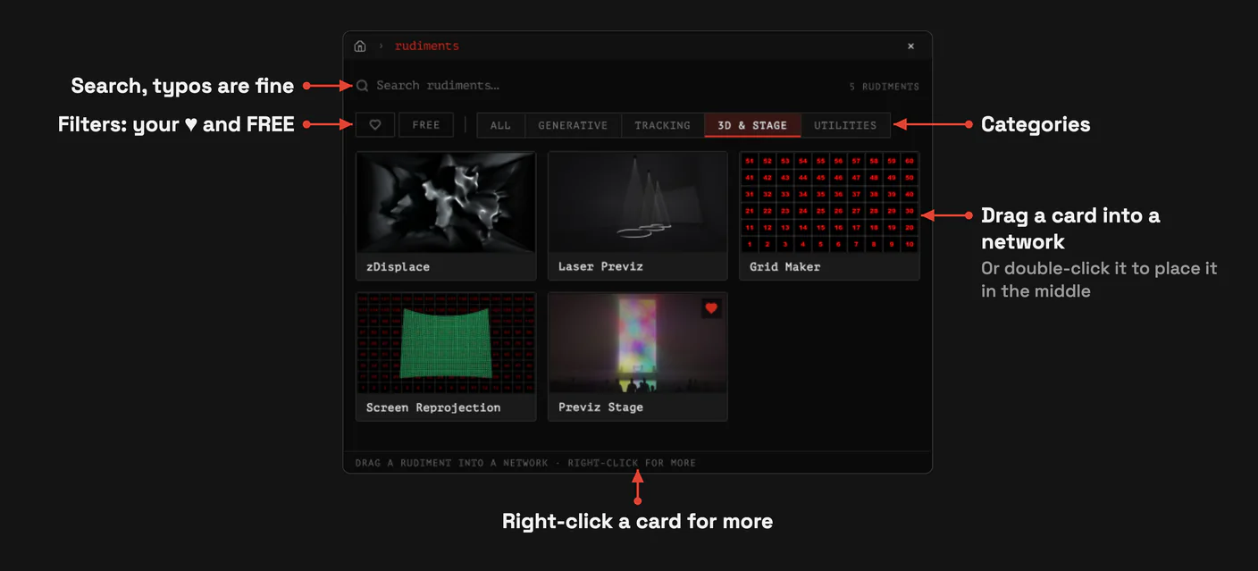Select the Previz Stage card thumbnail
The width and height of the screenshot is (1258, 571).
[638, 342]
